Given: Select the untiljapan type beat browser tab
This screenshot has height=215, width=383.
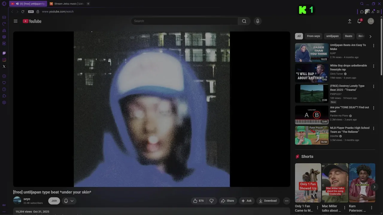Looking at the screenshot, I should pyautogui.click(x=28, y=4).
